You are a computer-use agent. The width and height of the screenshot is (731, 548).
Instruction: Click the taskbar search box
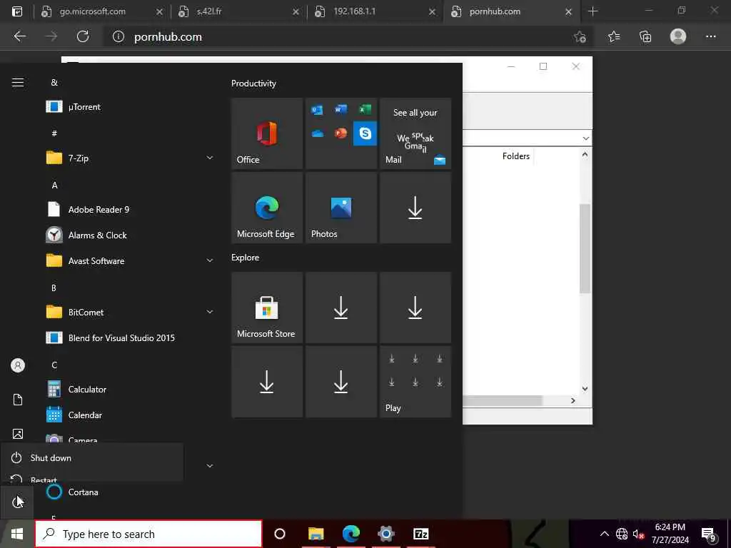148,534
